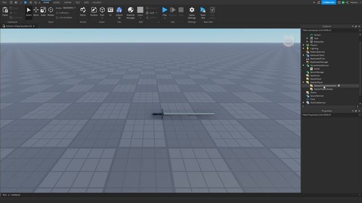This screenshot has width=362, height=203.
Task: Open the Terrain Editor
Action: [83, 12]
